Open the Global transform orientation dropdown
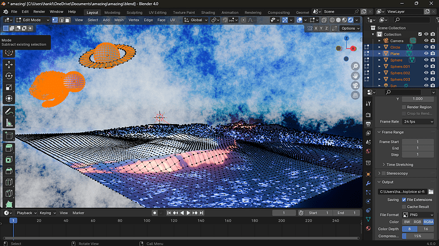The image size is (439, 246). [x=196, y=20]
